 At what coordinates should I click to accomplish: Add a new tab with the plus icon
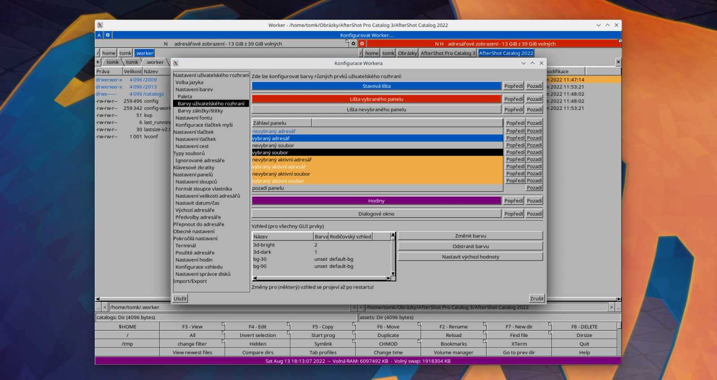tap(98, 62)
